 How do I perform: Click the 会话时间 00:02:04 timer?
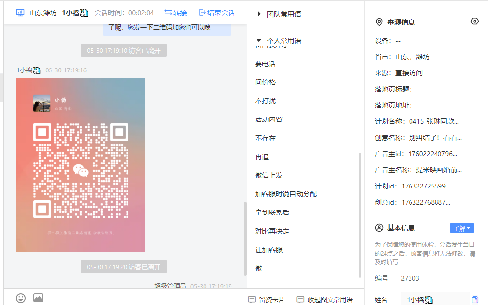pos(124,13)
